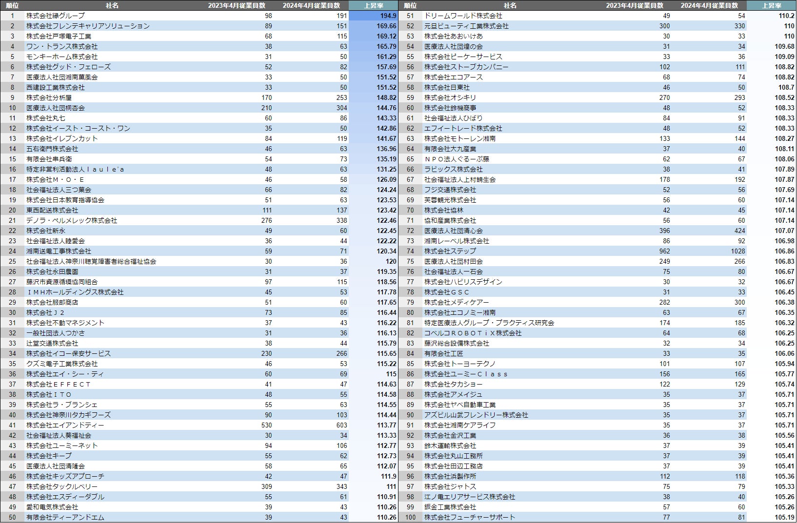The image size is (797, 523).
Task: Select 辻堂交通株式会社 in the table
Action: [52, 343]
